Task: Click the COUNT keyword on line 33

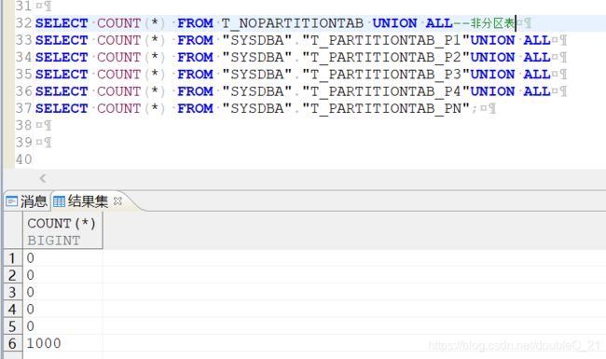Action: click(118, 40)
